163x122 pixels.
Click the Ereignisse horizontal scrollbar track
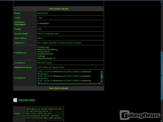tap(69, 84)
